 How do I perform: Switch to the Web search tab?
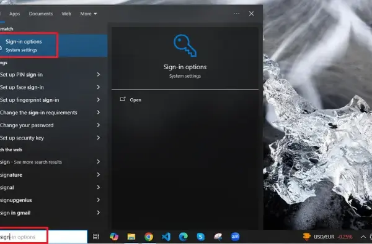tap(66, 14)
